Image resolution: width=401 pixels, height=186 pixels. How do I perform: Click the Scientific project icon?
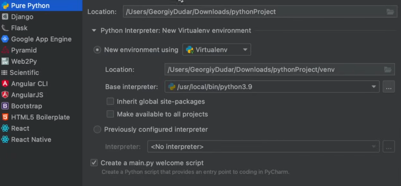(4, 72)
